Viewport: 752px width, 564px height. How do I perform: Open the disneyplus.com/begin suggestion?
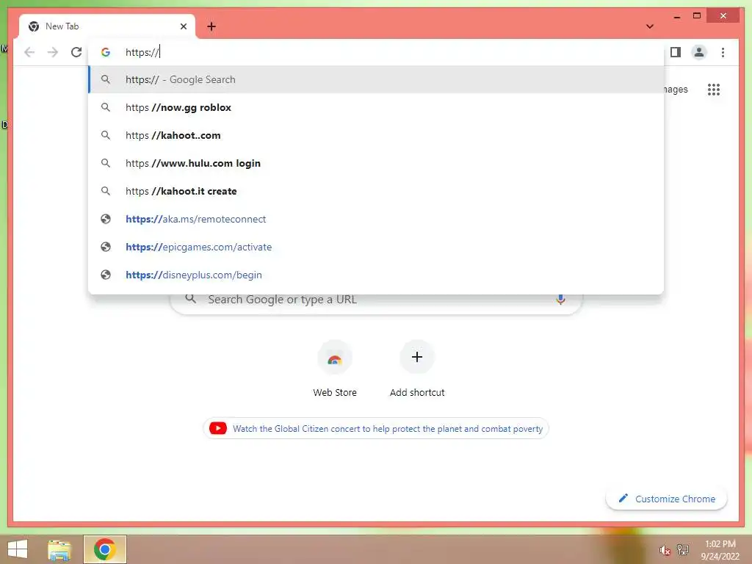[376, 275]
